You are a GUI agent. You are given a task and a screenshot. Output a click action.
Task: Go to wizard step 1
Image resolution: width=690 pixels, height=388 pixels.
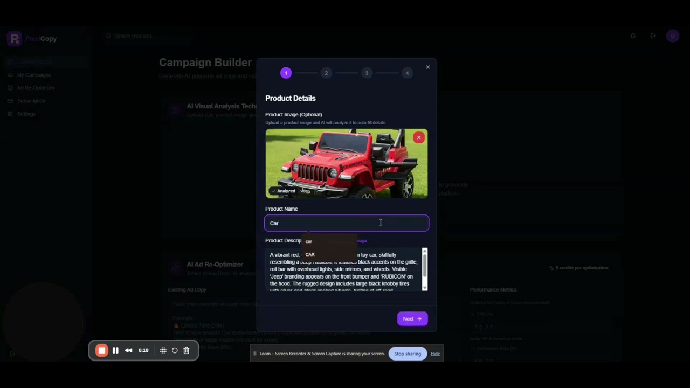286,73
